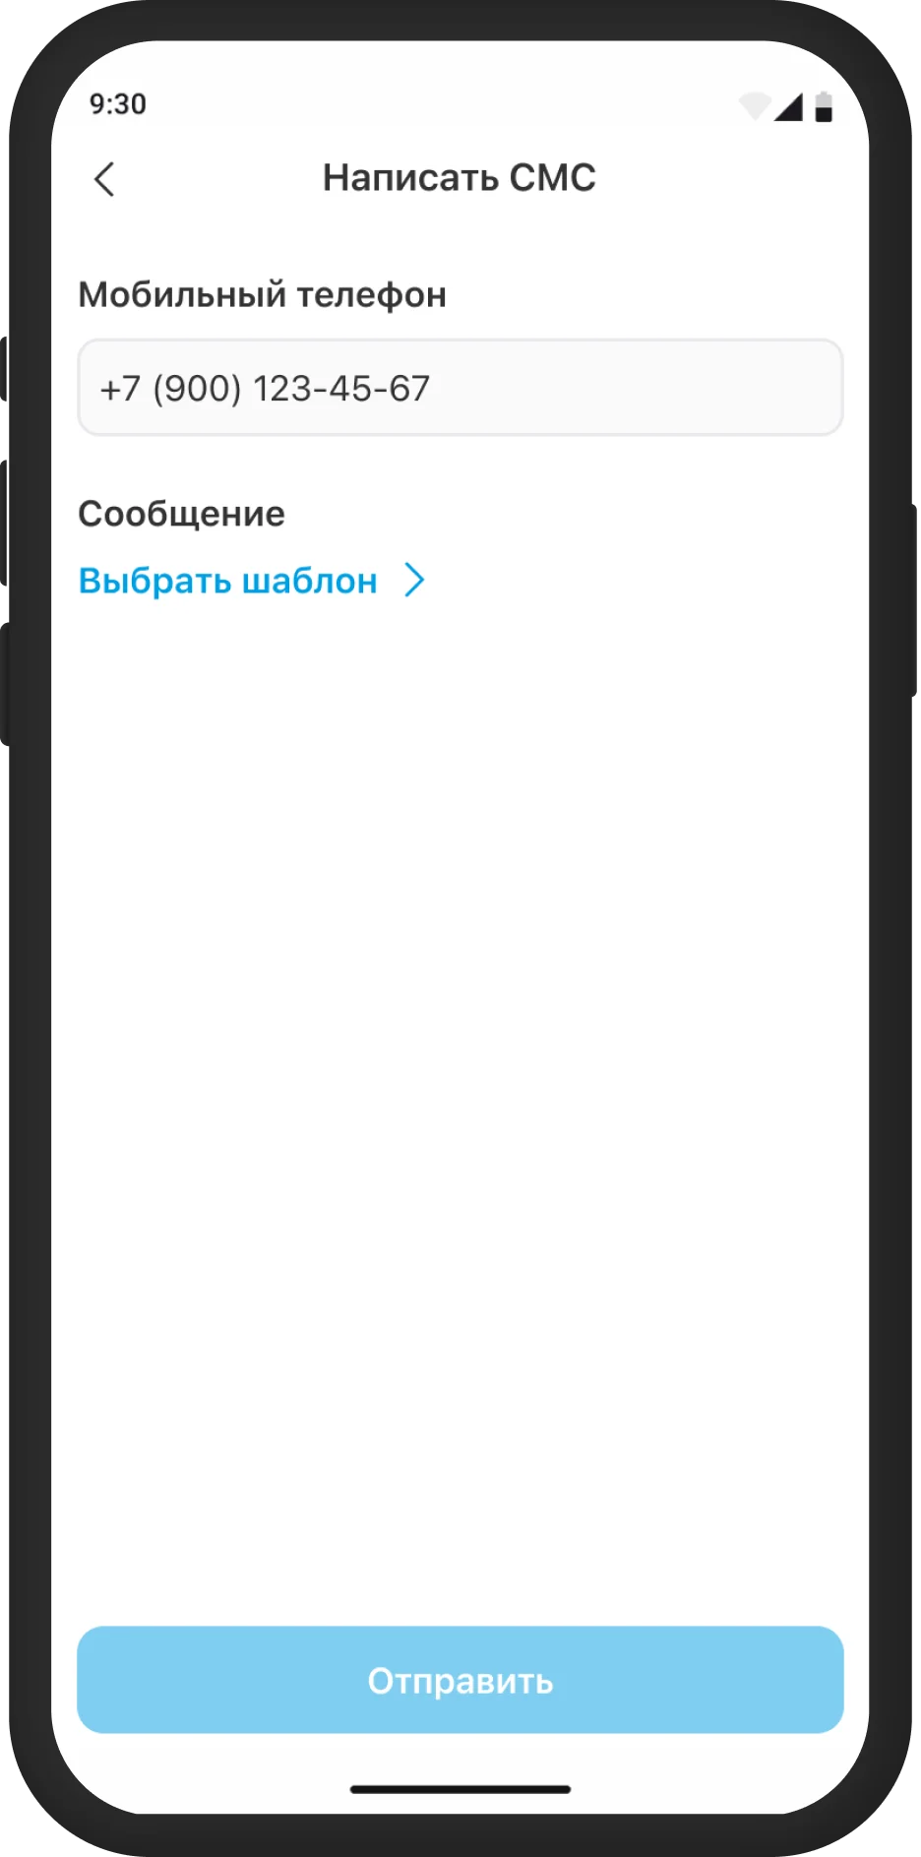Click the middle left-side hardware button

[x=5, y=523]
